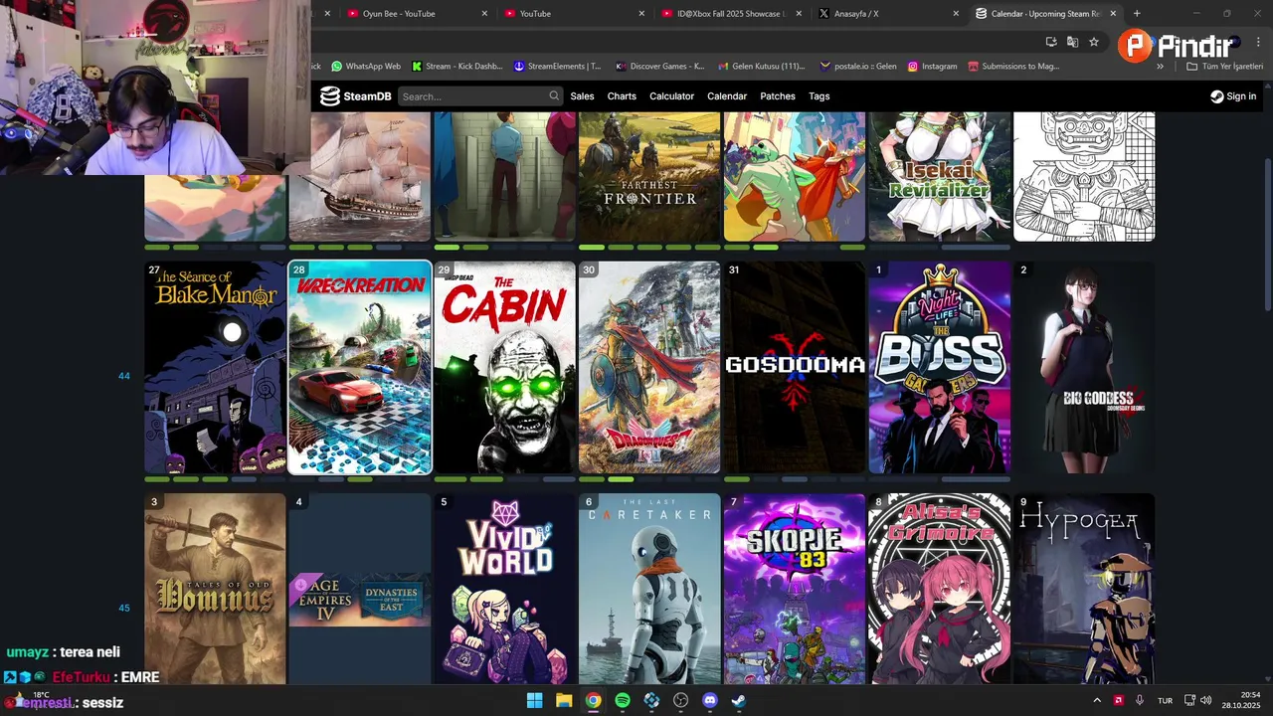Viewport: 1273px width, 716px height.
Task: Open the Instagram bookmark
Action: (x=932, y=67)
